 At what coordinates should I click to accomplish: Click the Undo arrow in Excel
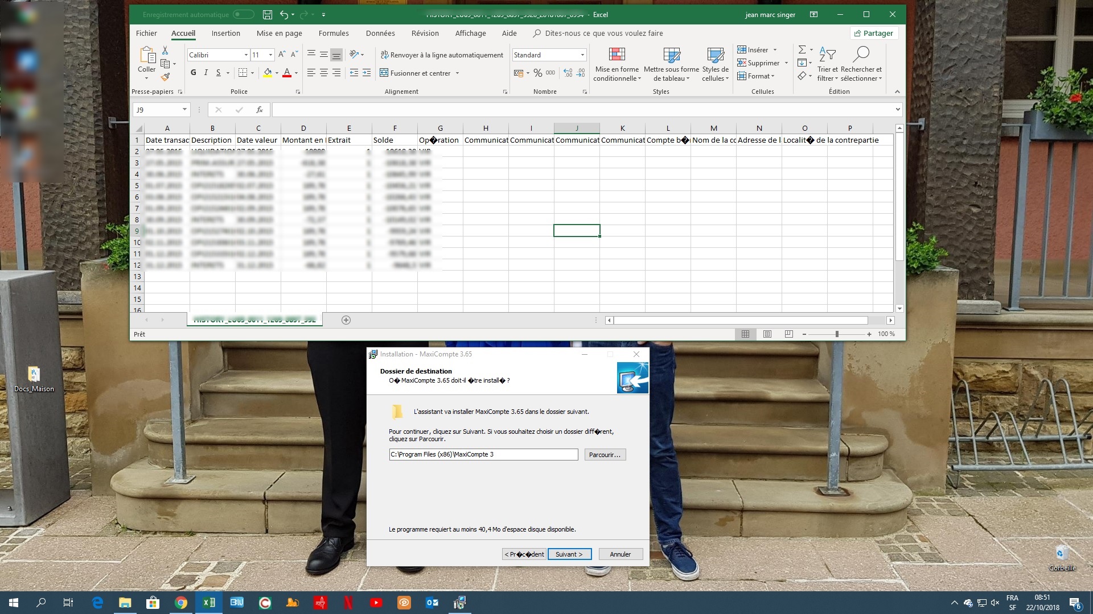click(284, 15)
